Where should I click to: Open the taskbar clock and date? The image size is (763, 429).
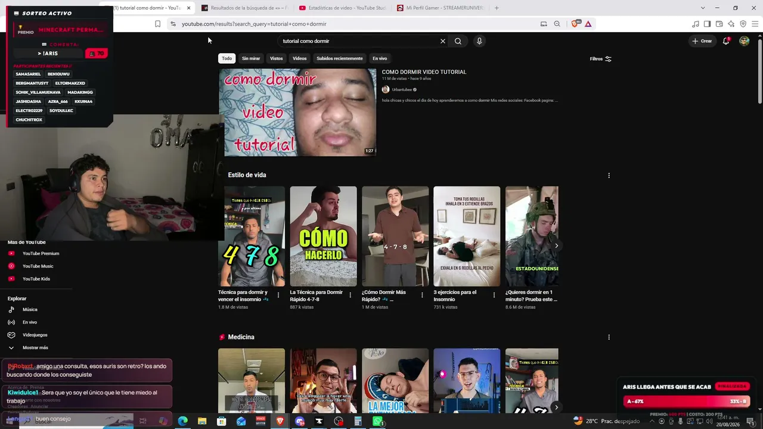[x=728, y=421]
